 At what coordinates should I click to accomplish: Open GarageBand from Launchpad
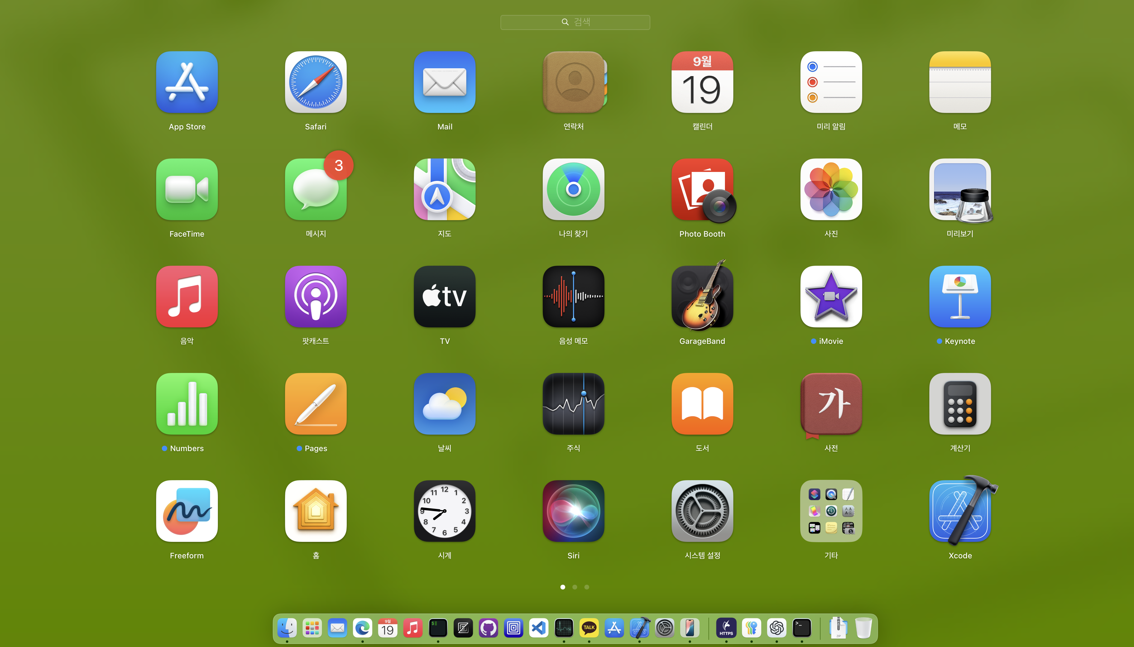click(x=702, y=297)
